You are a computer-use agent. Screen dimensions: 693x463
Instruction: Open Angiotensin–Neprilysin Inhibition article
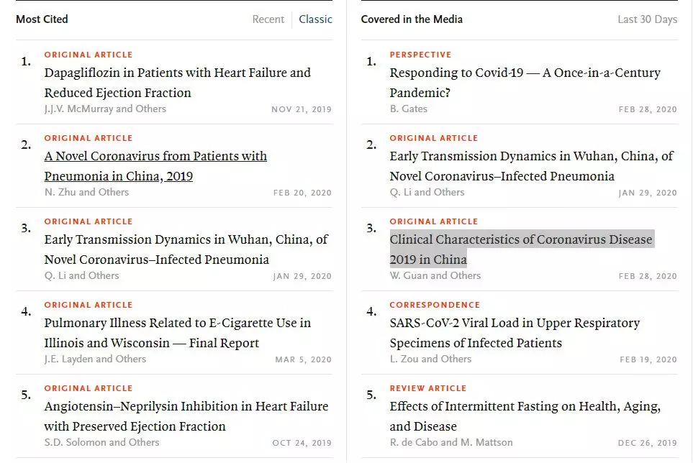tap(186, 416)
